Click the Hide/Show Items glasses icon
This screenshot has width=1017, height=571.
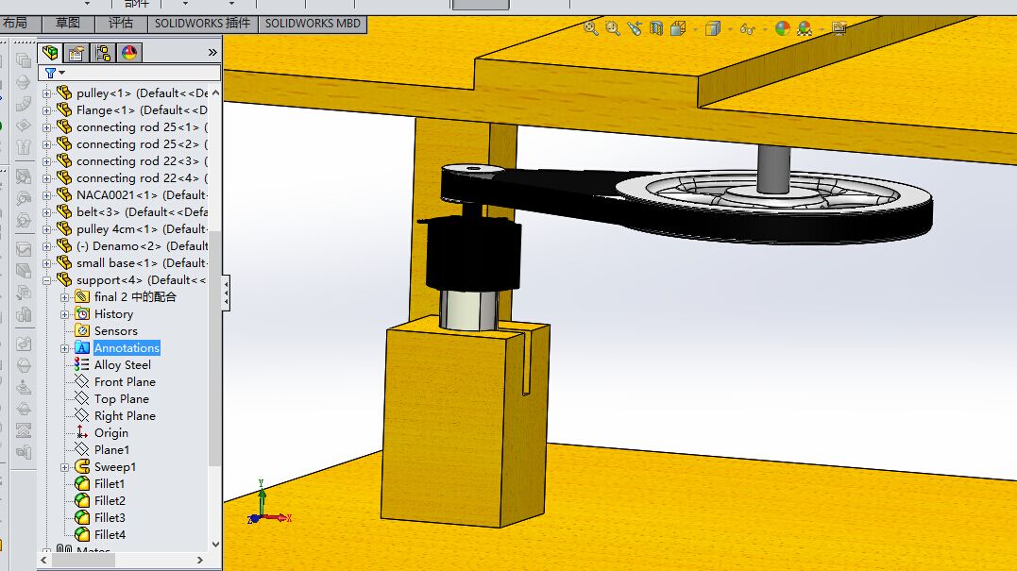(747, 29)
